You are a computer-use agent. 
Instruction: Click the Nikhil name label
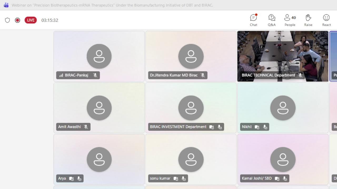247,127
